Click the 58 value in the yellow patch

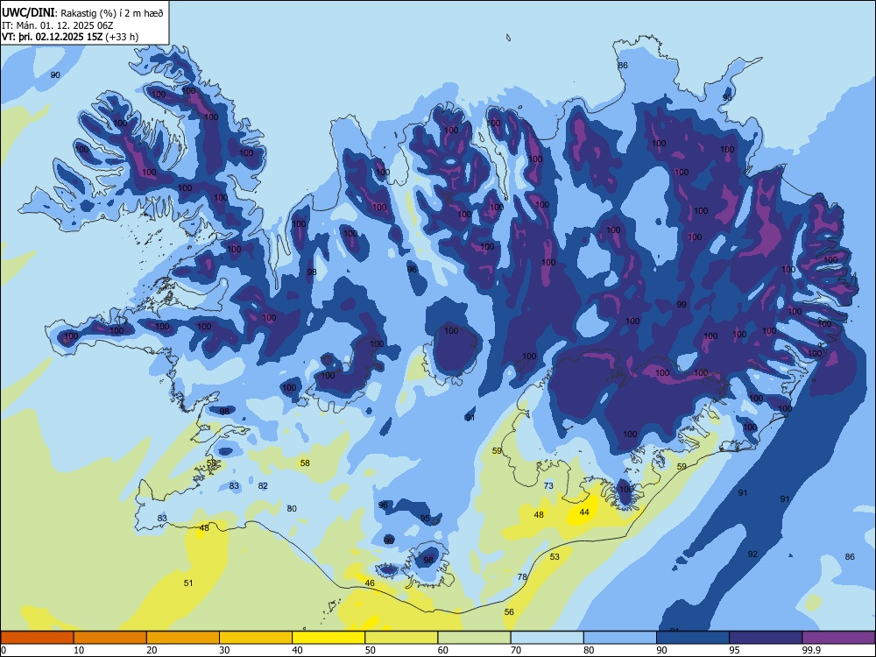[x=305, y=463]
